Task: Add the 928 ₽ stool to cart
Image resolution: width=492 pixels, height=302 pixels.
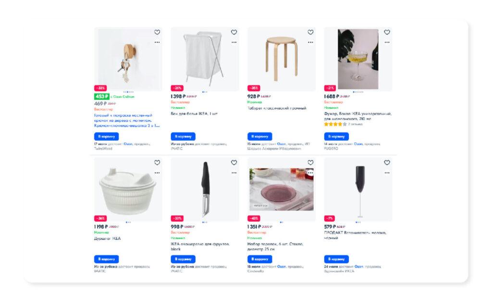Action: [260, 136]
